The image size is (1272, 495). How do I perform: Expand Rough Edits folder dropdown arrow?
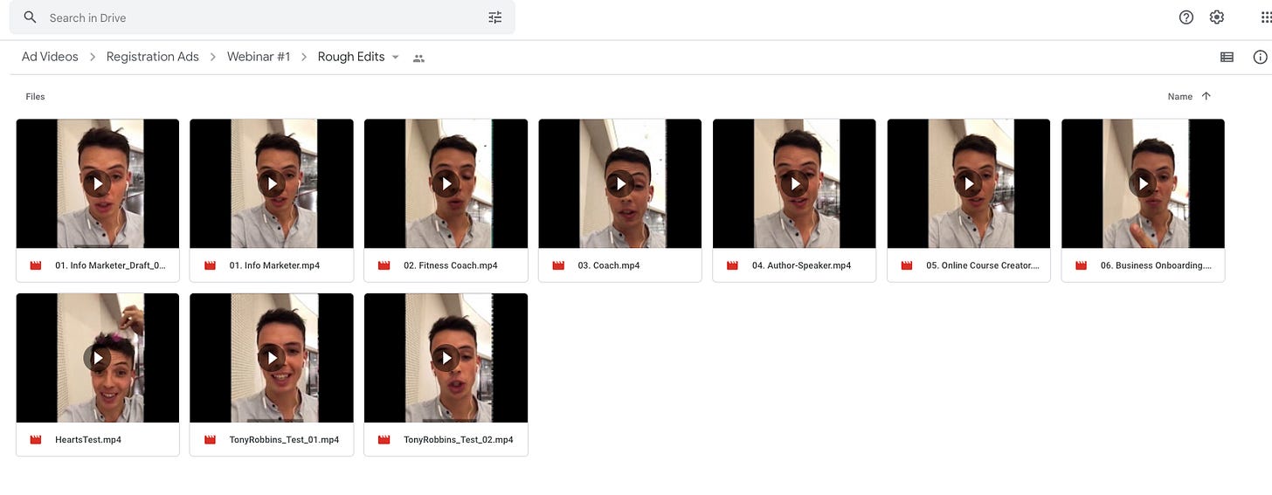[x=395, y=57]
